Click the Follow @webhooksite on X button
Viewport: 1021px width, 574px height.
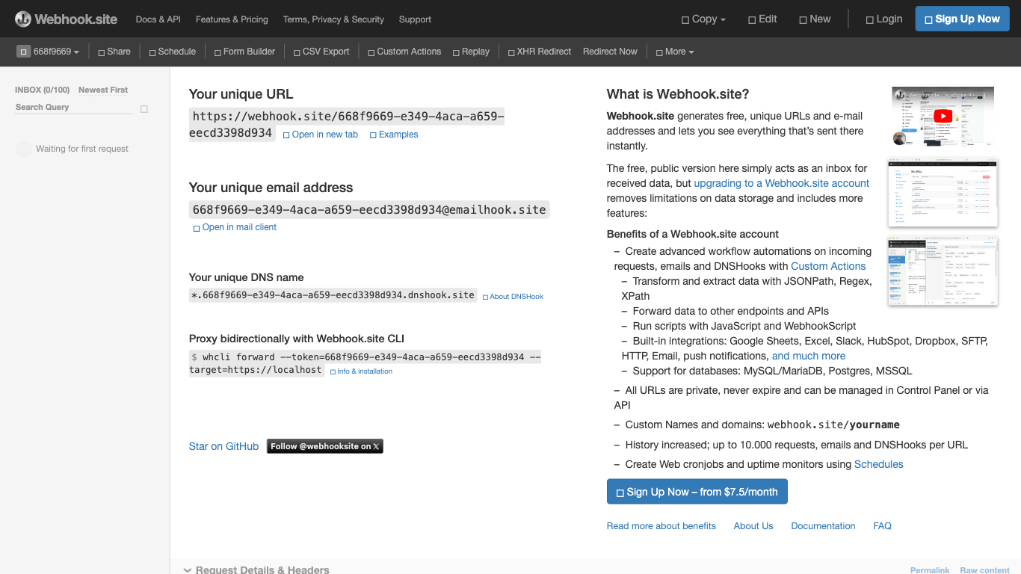pyautogui.click(x=325, y=446)
